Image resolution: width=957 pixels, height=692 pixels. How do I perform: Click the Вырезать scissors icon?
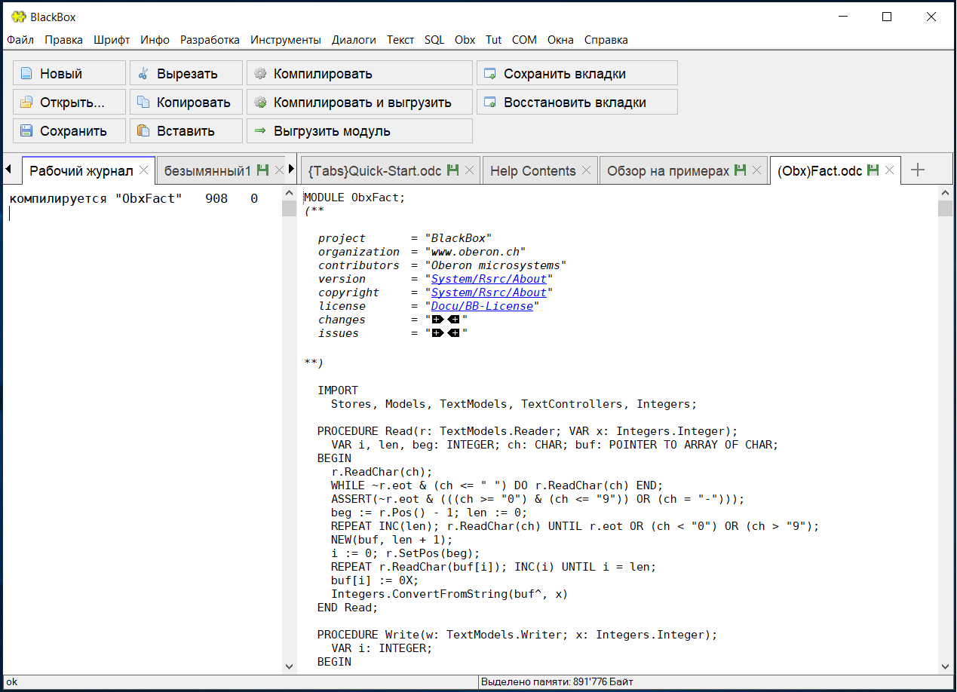[143, 74]
